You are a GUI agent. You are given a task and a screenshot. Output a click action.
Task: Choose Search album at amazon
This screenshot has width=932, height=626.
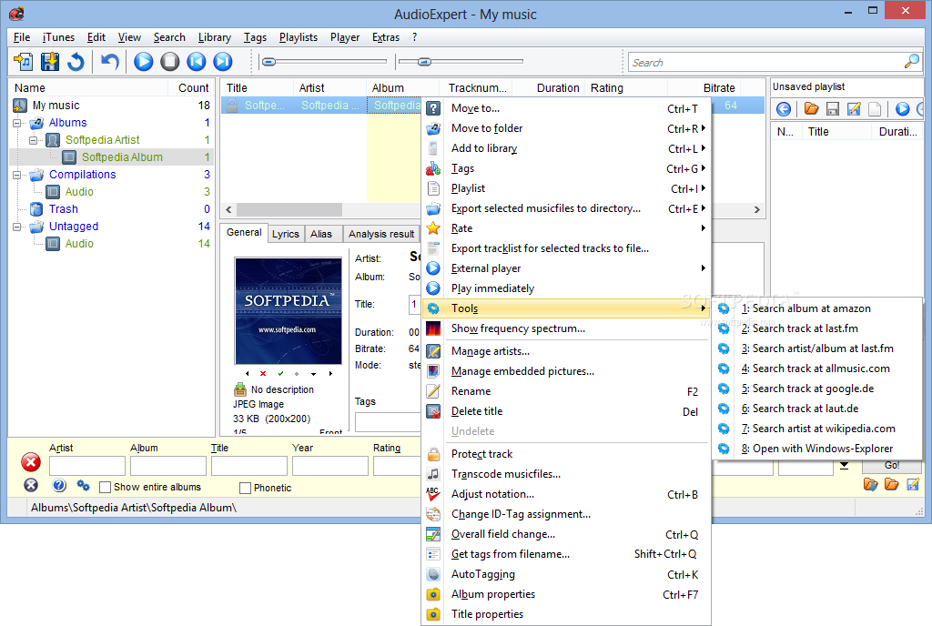click(816, 308)
